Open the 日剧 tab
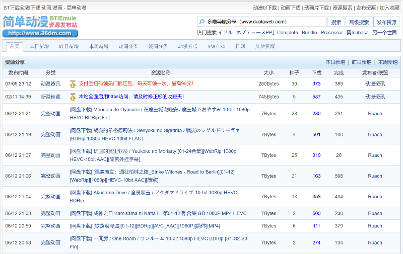Screen dimensions: 403x254 (x=240, y=46)
